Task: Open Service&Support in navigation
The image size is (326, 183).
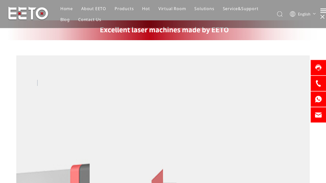Action: click(x=240, y=9)
